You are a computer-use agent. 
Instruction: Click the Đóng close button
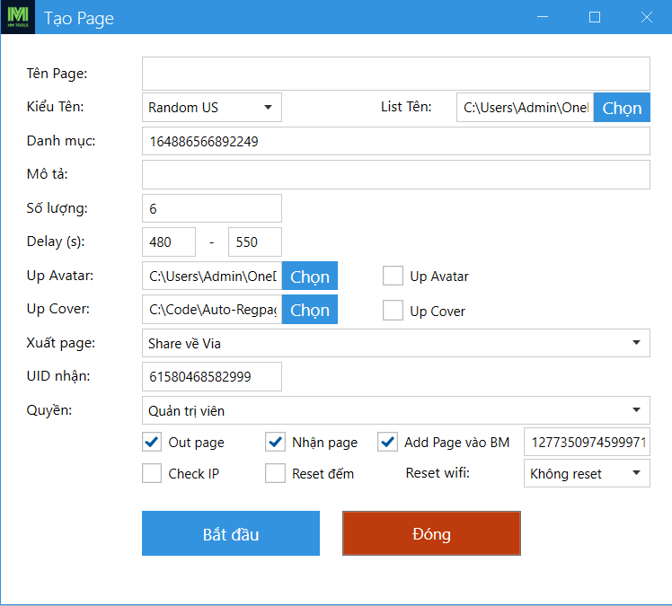pyautogui.click(x=431, y=533)
